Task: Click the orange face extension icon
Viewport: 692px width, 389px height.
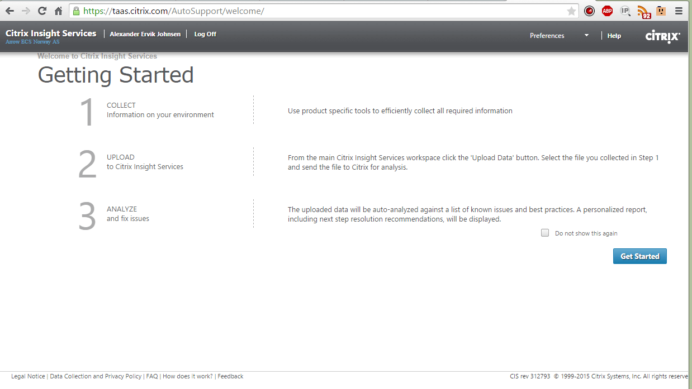Action: (x=661, y=11)
